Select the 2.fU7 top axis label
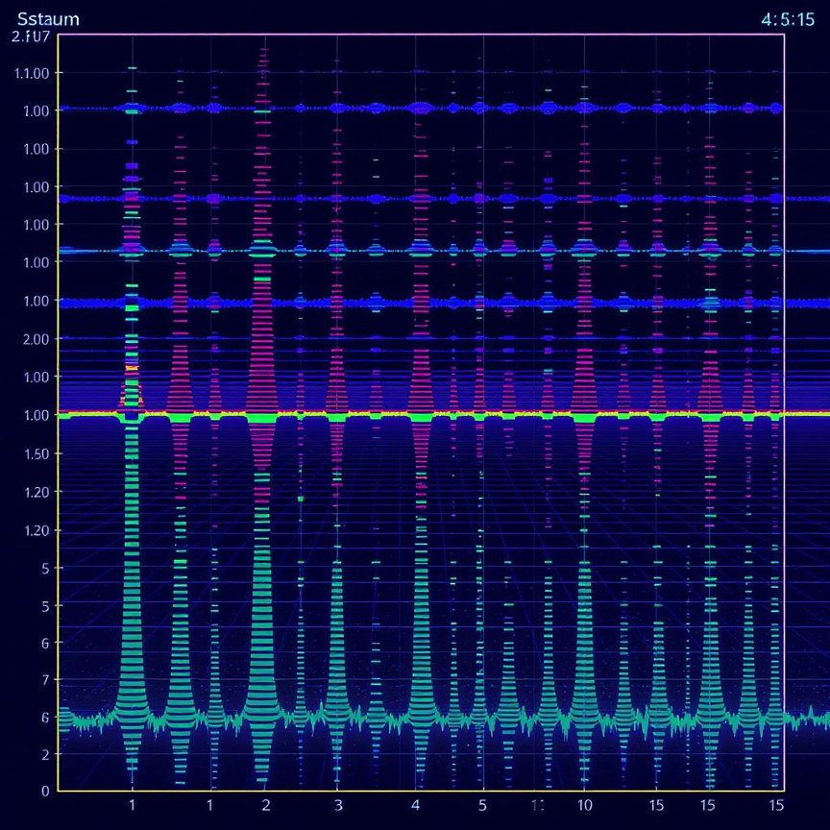830x830 pixels. (x=33, y=37)
